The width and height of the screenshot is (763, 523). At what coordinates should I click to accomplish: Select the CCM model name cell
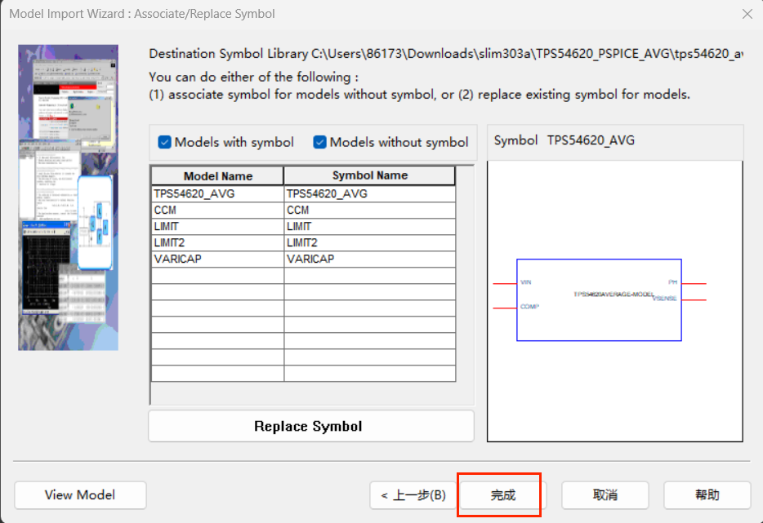tap(217, 211)
